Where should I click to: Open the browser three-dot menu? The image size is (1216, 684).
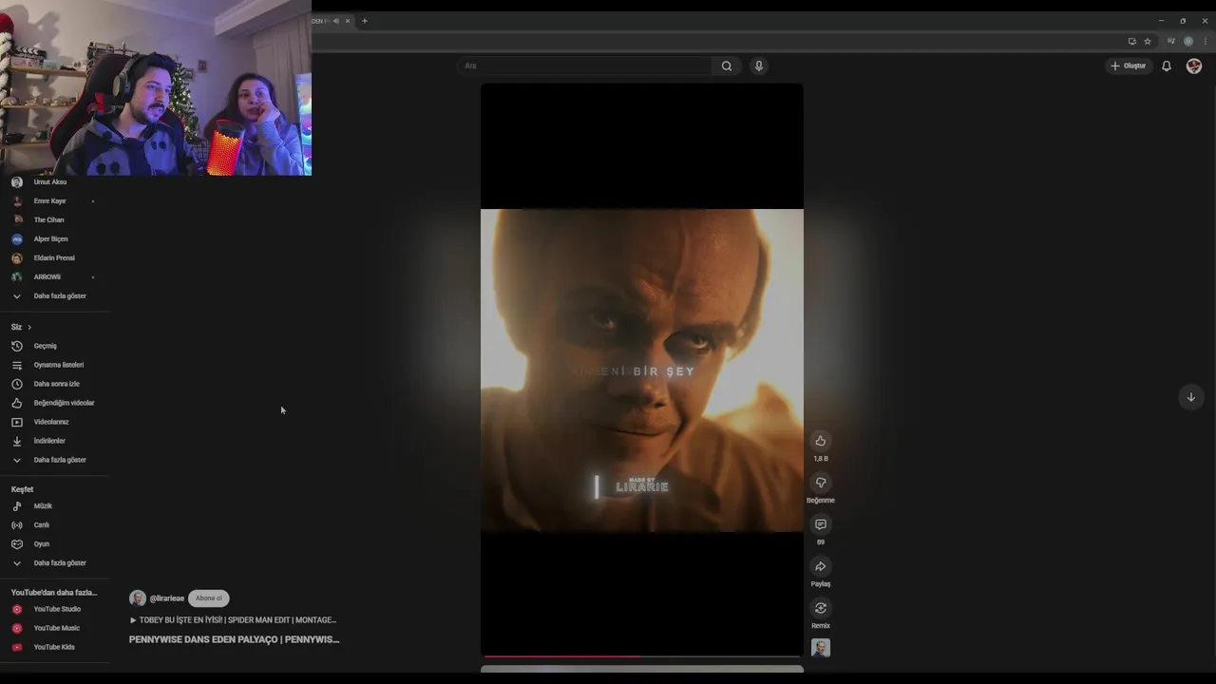tap(1206, 41)
